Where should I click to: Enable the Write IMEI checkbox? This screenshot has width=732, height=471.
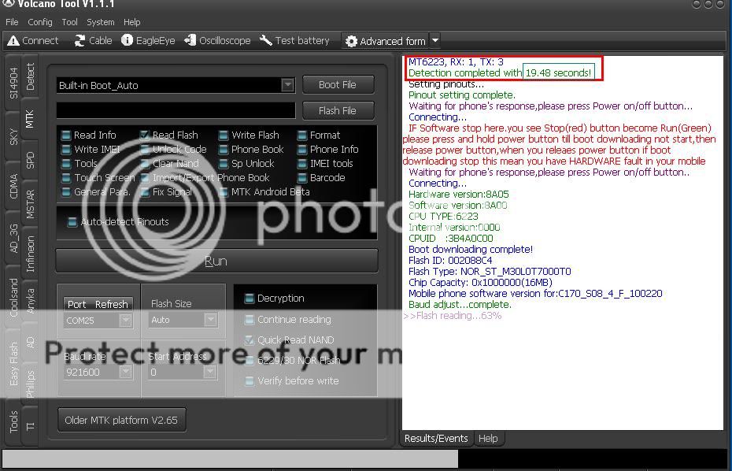(66, 150)
